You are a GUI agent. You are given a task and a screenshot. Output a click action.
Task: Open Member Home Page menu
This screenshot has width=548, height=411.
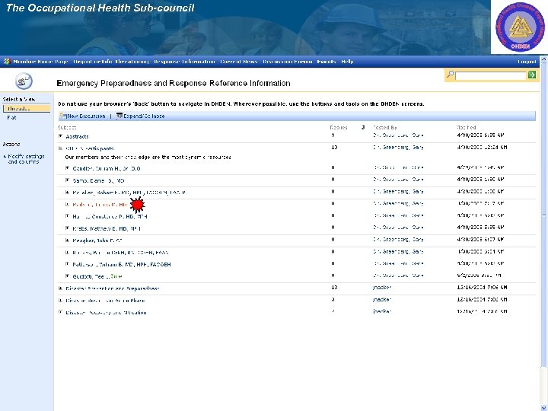[x=40, y=62]
